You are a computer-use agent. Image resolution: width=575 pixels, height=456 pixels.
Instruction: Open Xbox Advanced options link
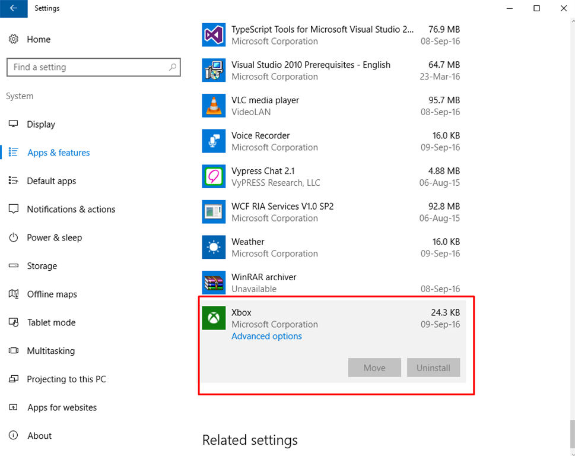point(266,336)
